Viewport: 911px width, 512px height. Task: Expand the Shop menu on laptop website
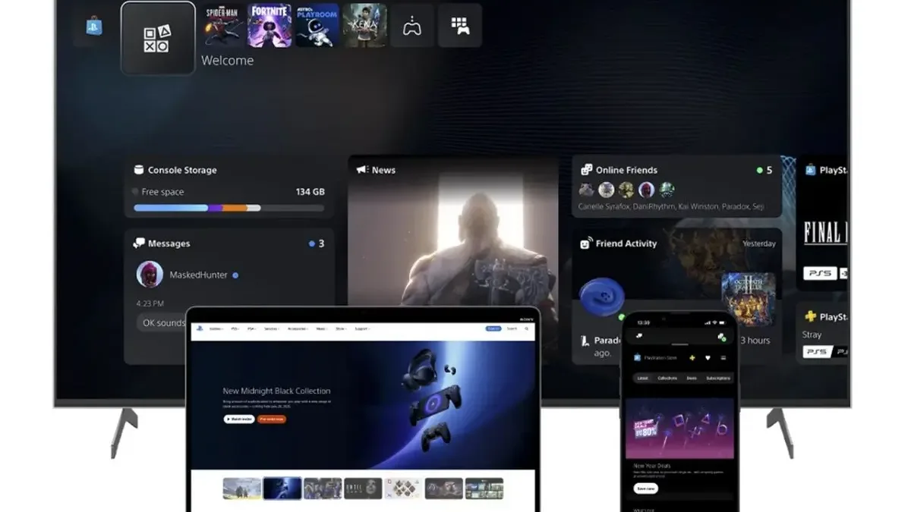point(342,328)
